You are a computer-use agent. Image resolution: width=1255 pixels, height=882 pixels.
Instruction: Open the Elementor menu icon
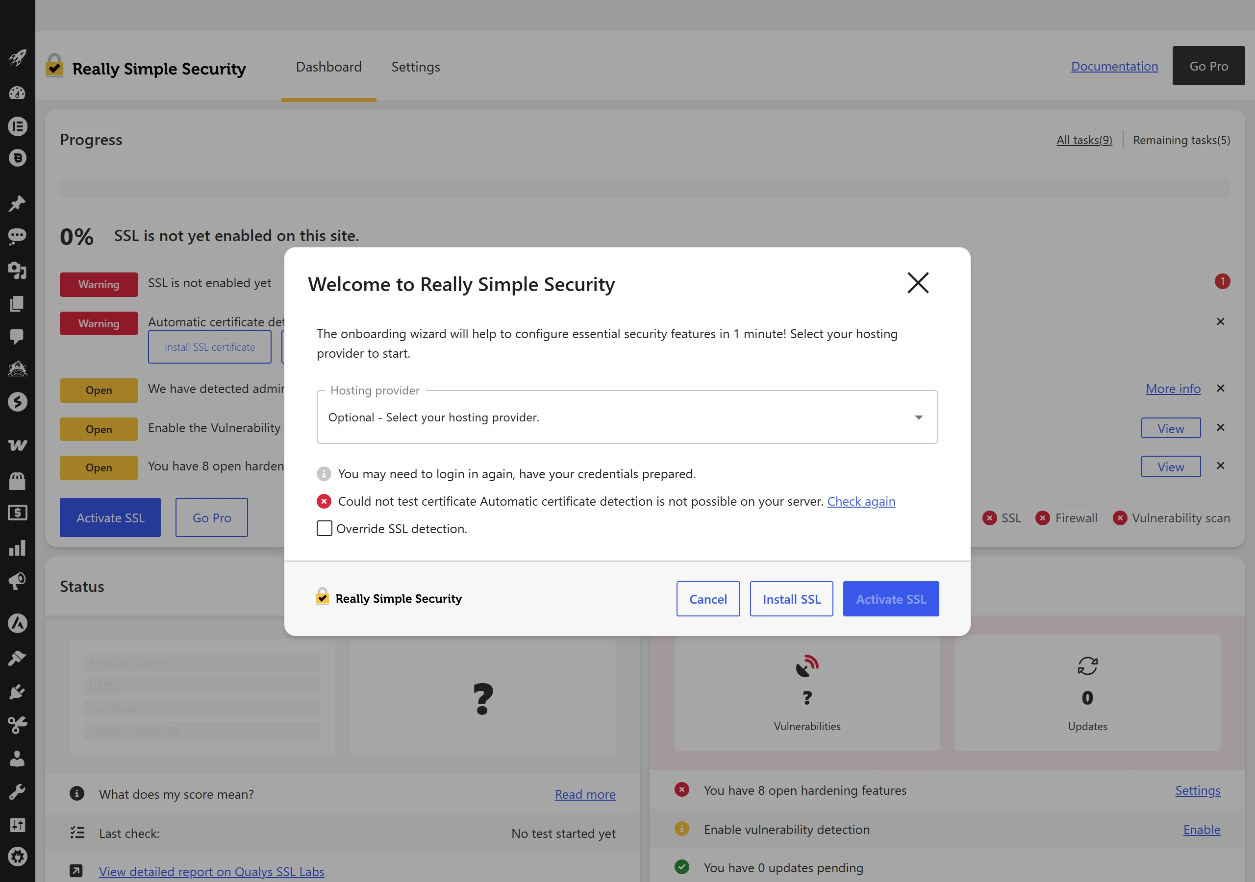tap(18, 126)
